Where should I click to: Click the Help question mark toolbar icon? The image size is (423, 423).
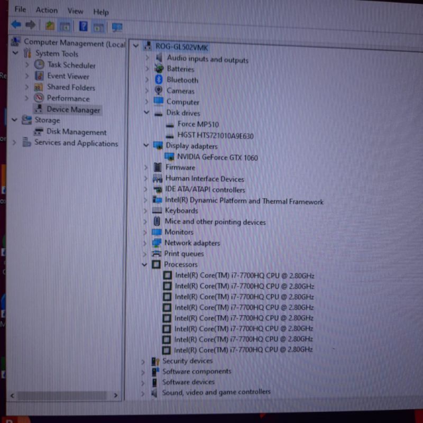pyautogui.click(x=84, y=26)
